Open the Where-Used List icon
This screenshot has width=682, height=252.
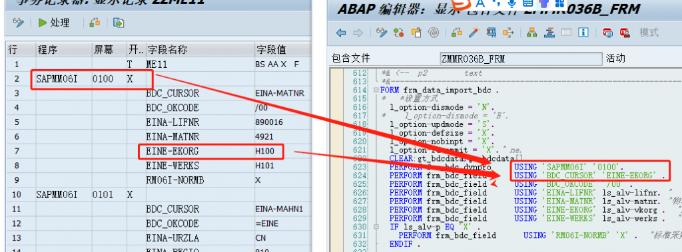(508, 33)
